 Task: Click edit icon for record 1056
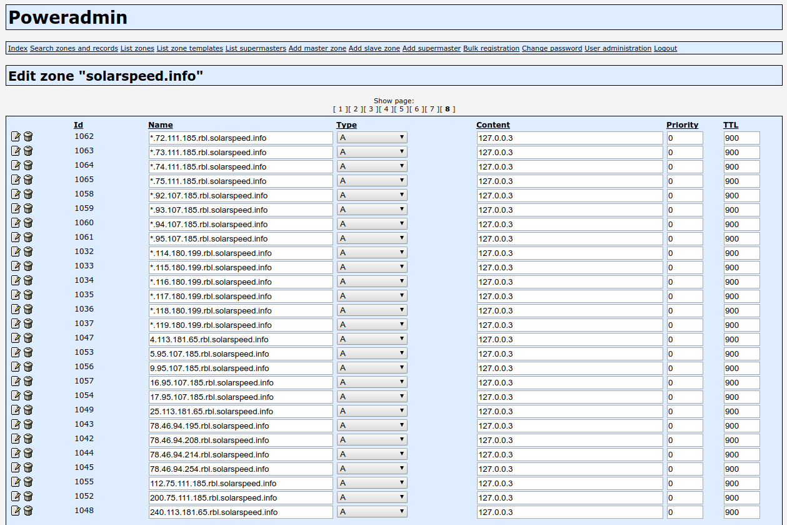[x=16, y=367]
